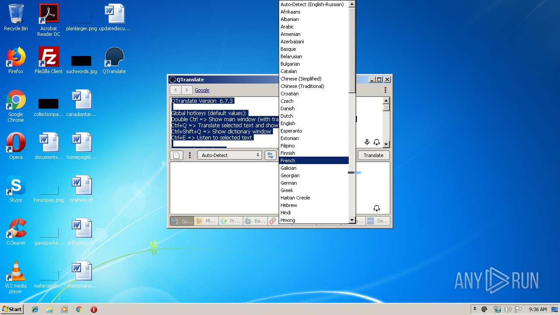Choose Chinese (Simplified) language

314,79
